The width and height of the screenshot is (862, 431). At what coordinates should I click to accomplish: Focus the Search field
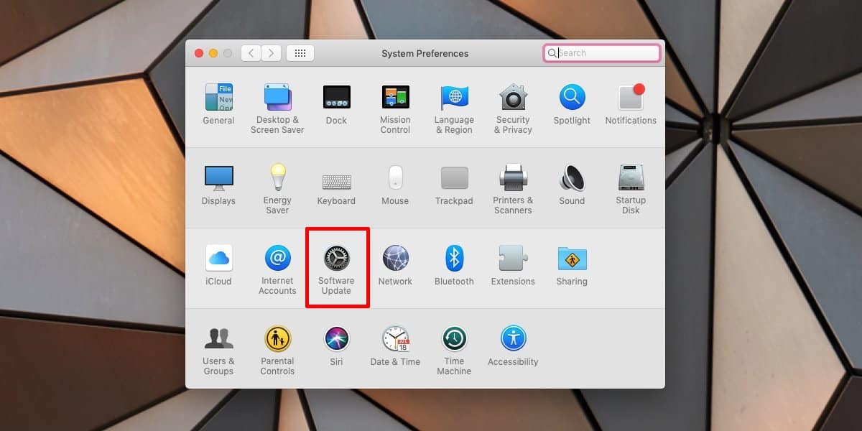point(602,53)
